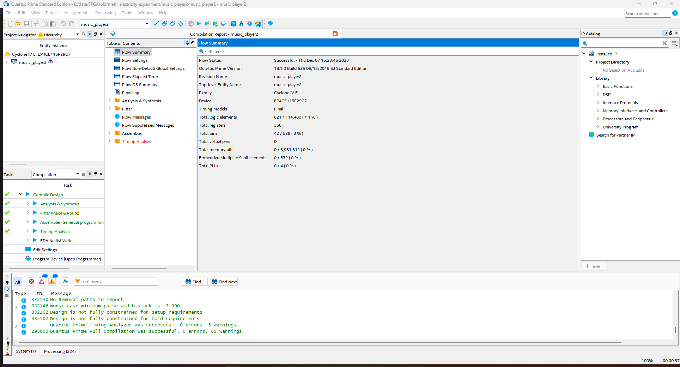Expand Basic Functions in IP Library
The width and height of the screenshot is (680, 367).
point(598,86)
